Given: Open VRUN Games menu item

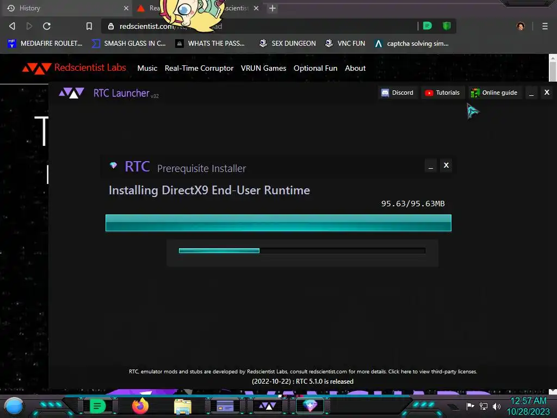Looking at the screenshot, I should tap(263, 68).
